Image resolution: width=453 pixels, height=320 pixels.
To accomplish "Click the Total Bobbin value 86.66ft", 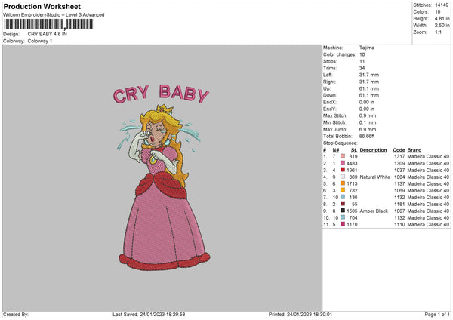I will point(367,136).
